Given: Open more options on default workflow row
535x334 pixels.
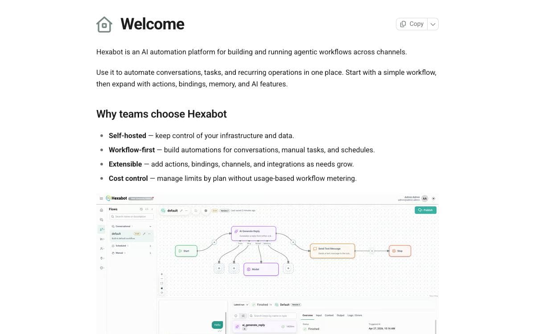Looking at the screenshot, I should [x=149, y=234].
